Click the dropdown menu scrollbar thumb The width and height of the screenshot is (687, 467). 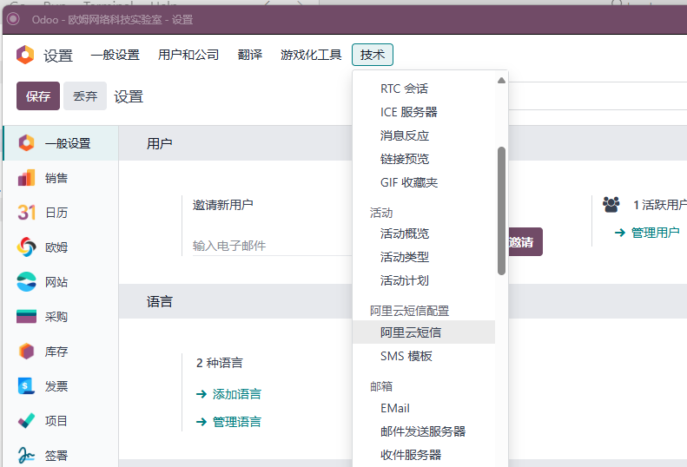502,211
